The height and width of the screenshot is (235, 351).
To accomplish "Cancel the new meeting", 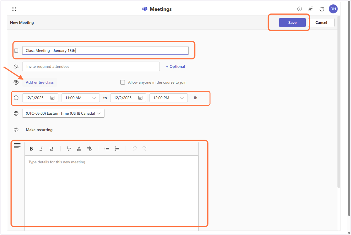I will tap(321, 23).
